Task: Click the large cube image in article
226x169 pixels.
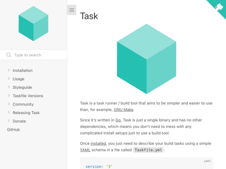Action: (x=147, y=59)
